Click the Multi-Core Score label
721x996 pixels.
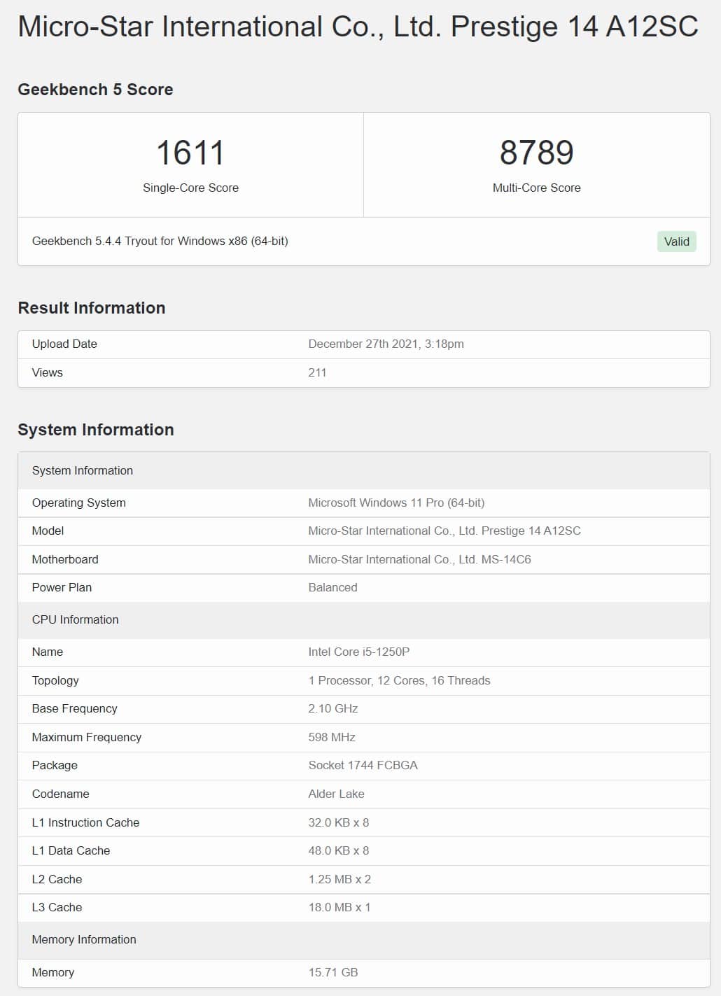(x=536, y=188)
